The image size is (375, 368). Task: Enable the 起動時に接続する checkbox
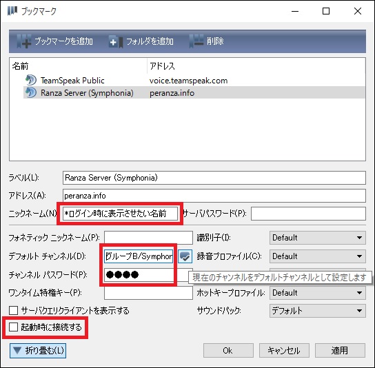point(13,327)
